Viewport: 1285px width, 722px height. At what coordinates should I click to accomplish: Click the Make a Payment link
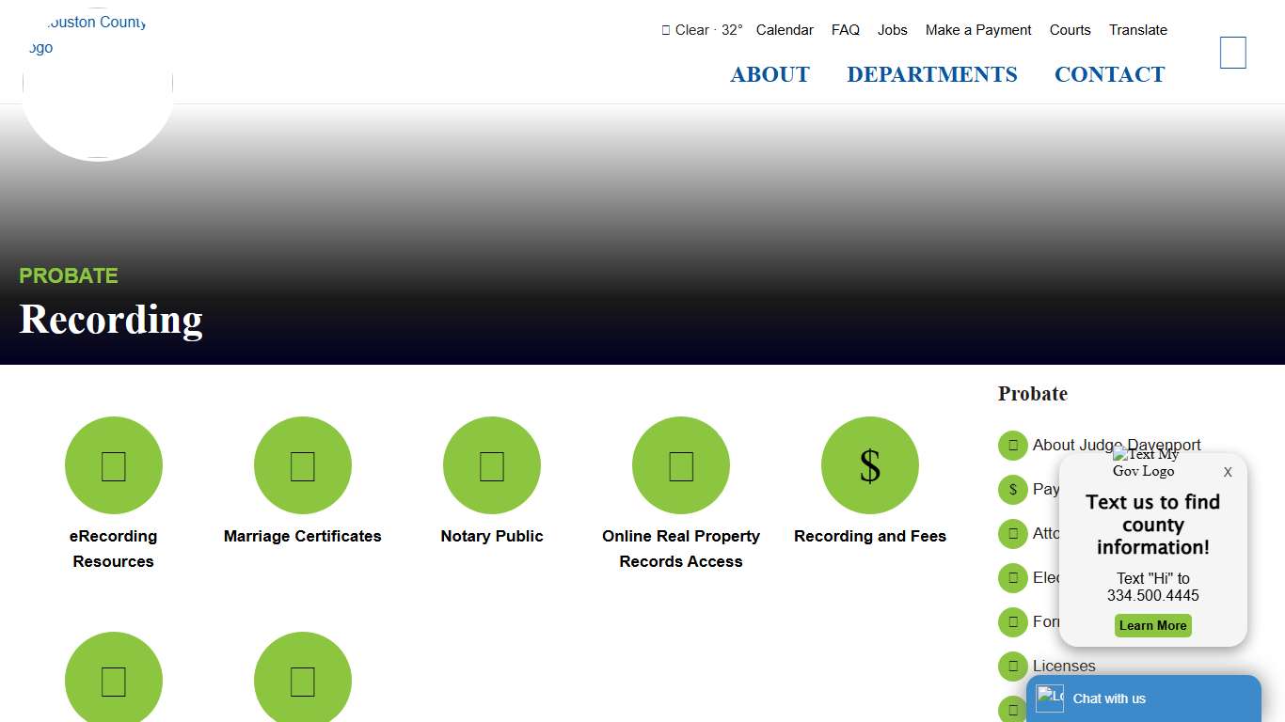pos(978,30)
